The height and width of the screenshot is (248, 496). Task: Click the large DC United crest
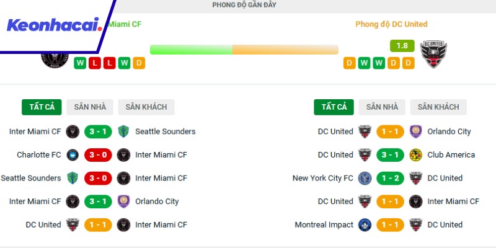click(433, 54)
